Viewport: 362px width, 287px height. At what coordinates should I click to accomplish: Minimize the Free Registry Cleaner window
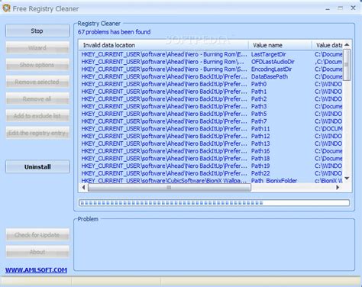(x=328, y=8)
